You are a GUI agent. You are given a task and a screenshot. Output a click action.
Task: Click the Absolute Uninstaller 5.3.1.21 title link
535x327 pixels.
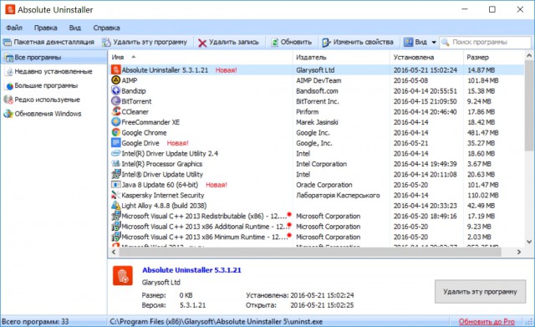click(x=191, y=270)
